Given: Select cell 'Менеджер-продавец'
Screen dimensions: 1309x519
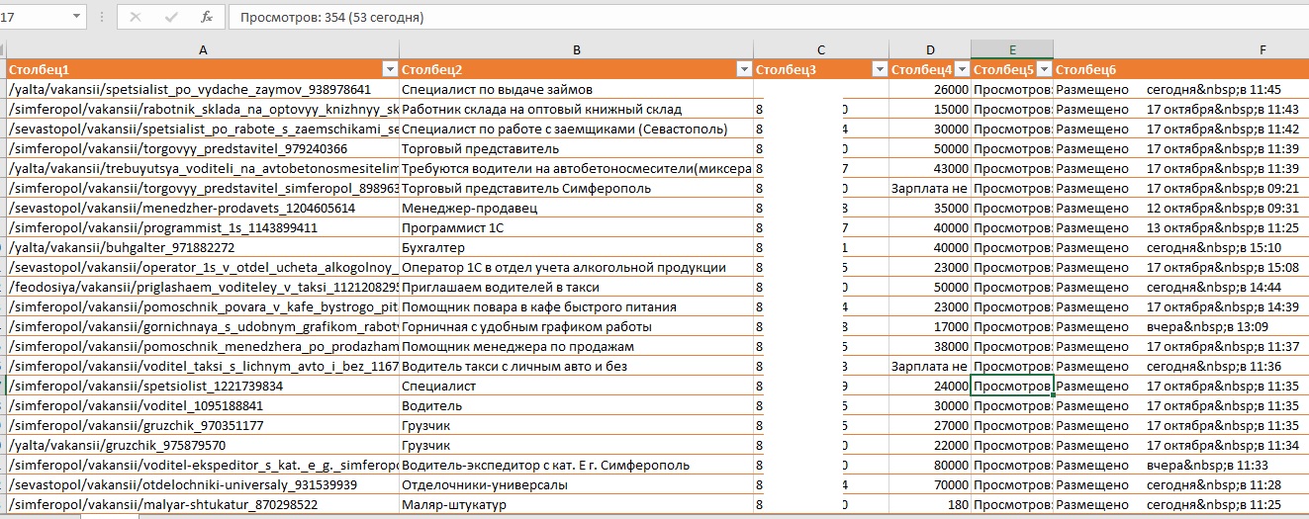Looking at the screenshot, I should click(576, 208).
